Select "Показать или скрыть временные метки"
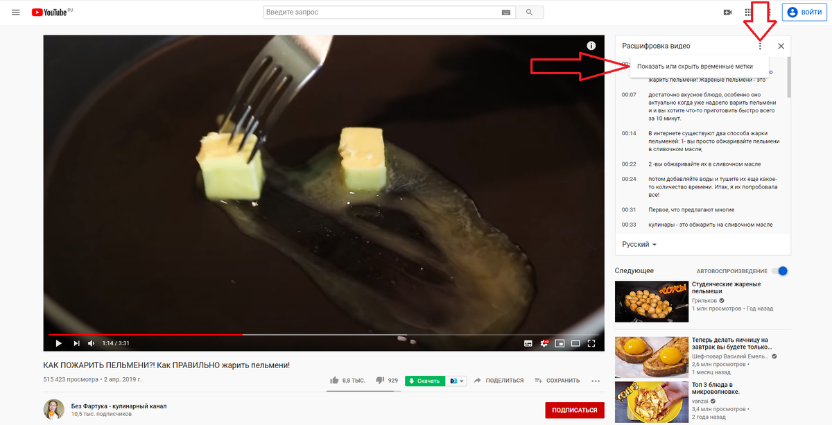The width and height of the screenshot is (832, 425). [x=695, y=67]
